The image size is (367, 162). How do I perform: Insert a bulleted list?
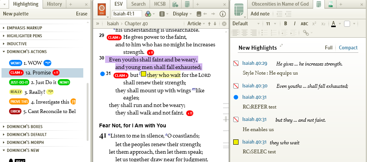click(264, 32)
